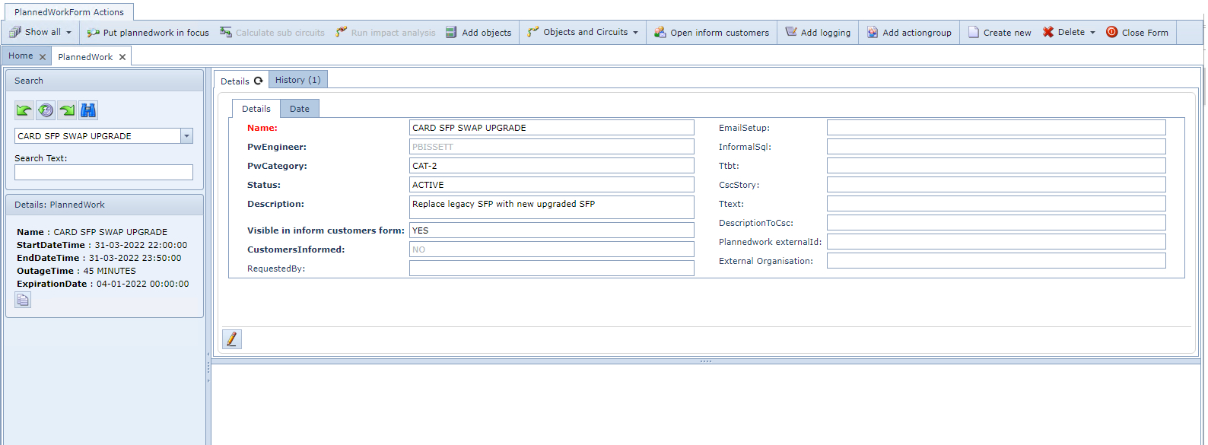Click the binoculars search icon
Image resolution: width=1208 pixels, height=445 pixels.
(x=88, y=110)
